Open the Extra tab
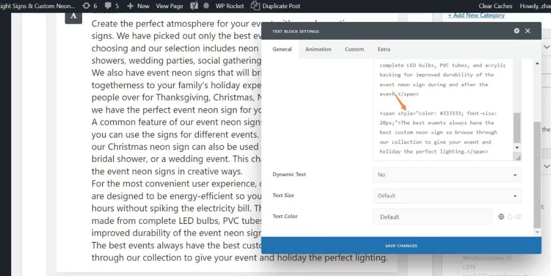The height and width of the screenshot is (276, 551). [384, 49]
